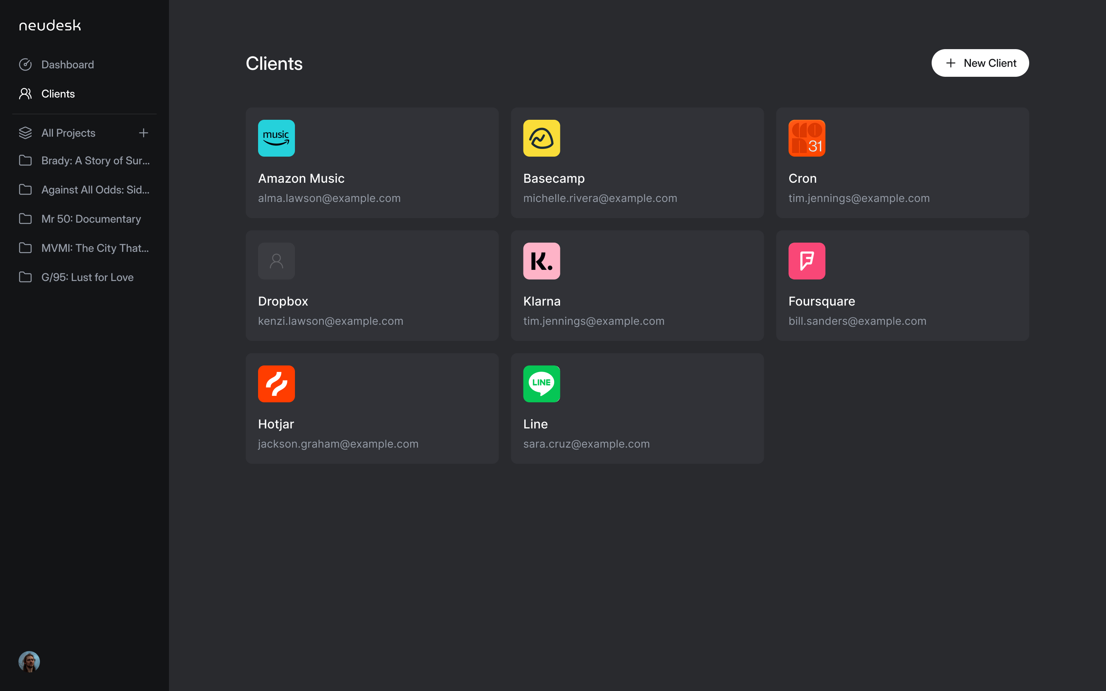This screenshot has width=1106, height=691.
Task: Open the Dashboard gauge icon
Action: [x=25, y=64]
